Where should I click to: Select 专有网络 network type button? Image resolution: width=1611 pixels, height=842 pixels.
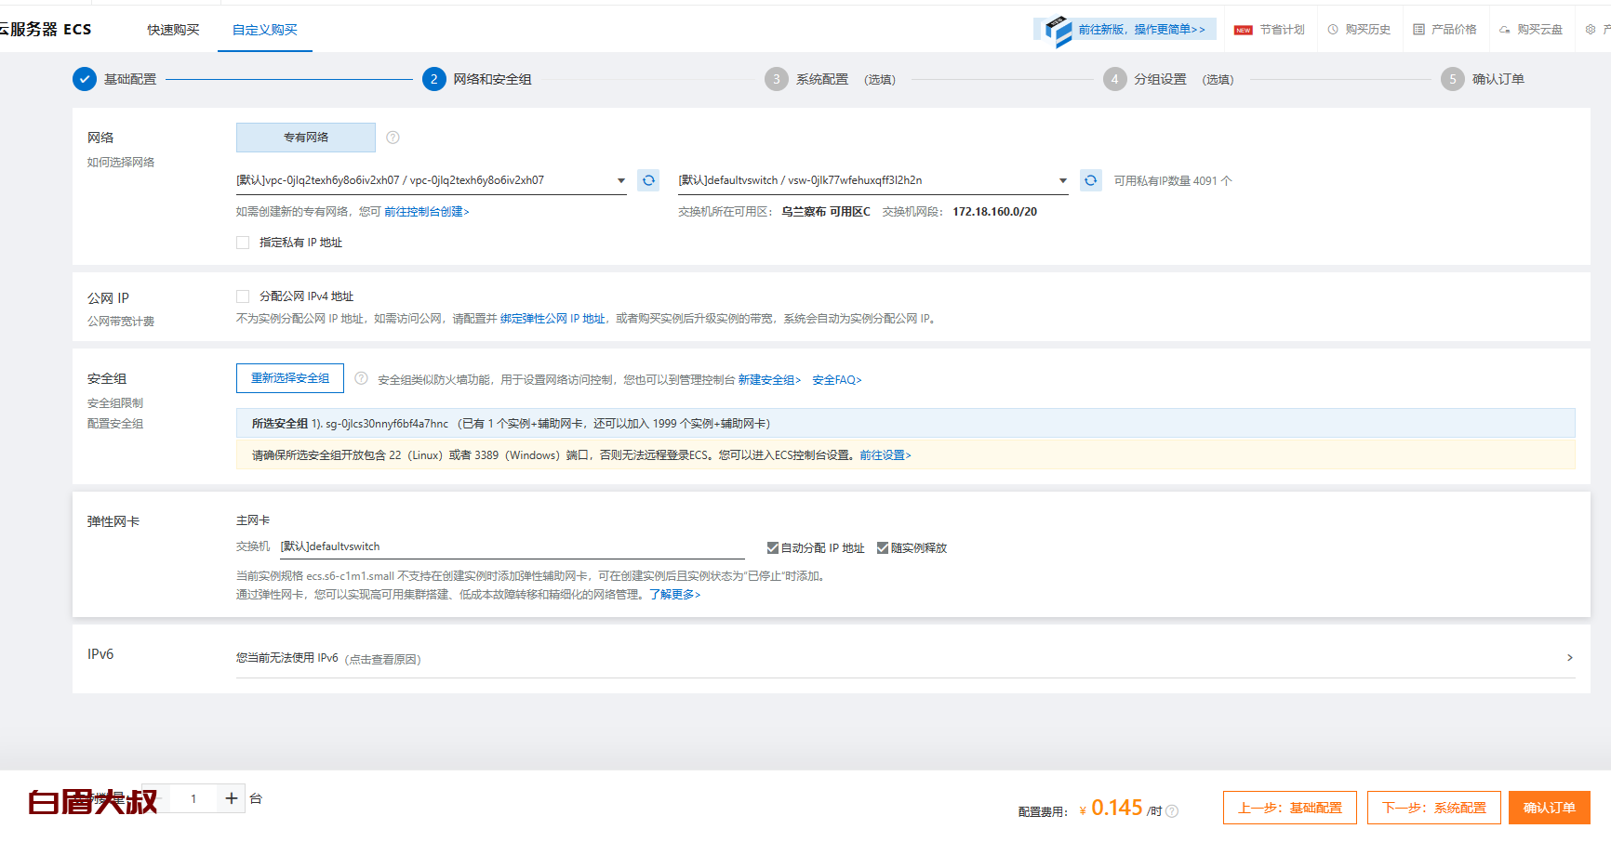click(x=306, y=138)
